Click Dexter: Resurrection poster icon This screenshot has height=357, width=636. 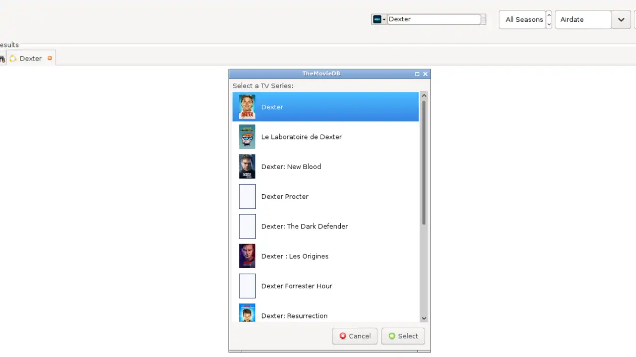tap(247, 313)
